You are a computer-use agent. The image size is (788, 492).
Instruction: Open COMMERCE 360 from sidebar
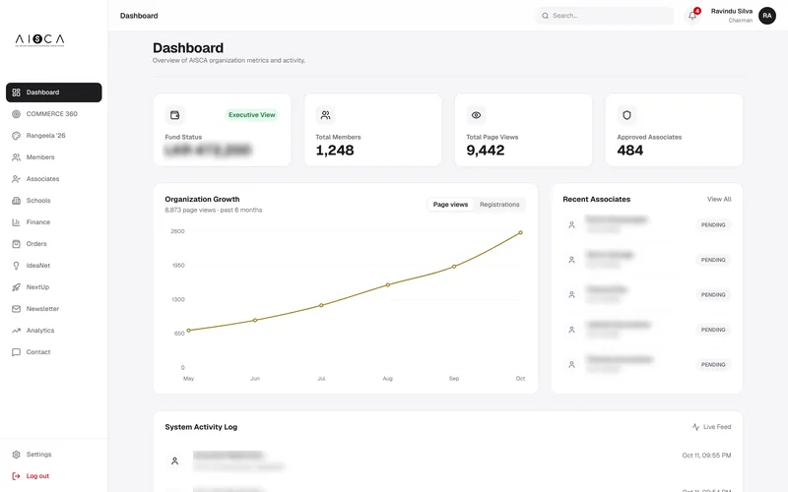[52, 114]
